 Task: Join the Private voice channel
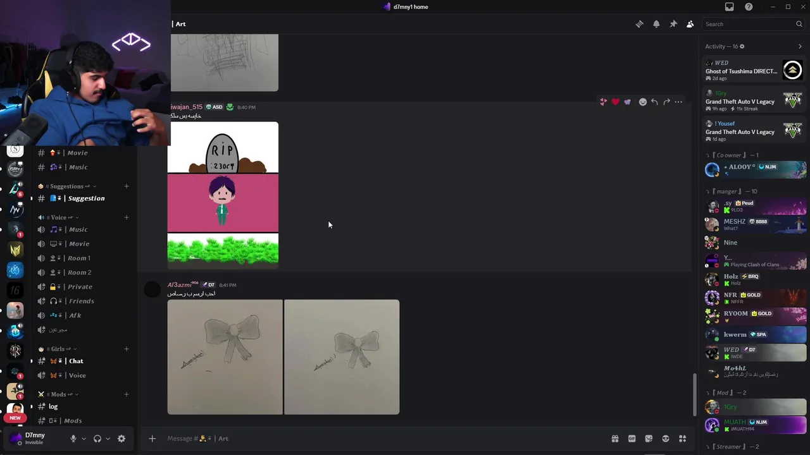pyautogui.click(x=83, y=287)
